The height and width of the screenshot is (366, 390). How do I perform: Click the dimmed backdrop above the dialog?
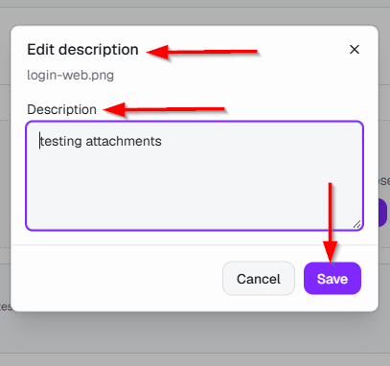[195, 12]
